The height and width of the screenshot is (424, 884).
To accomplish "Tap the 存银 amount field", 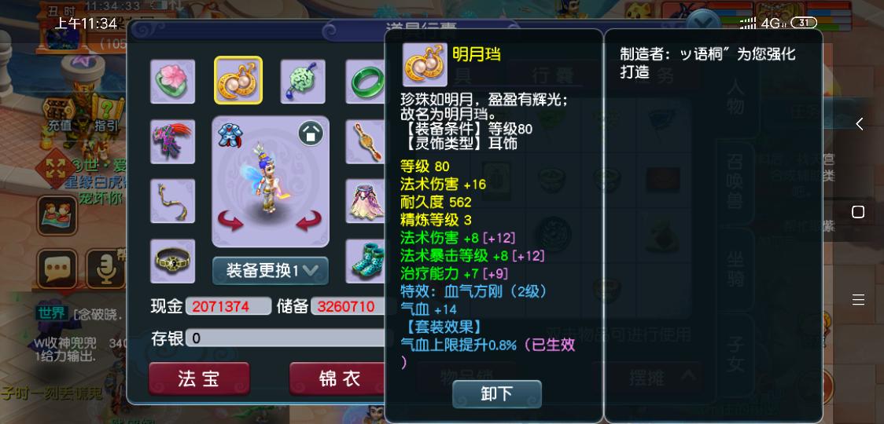I will coord(286,338).
